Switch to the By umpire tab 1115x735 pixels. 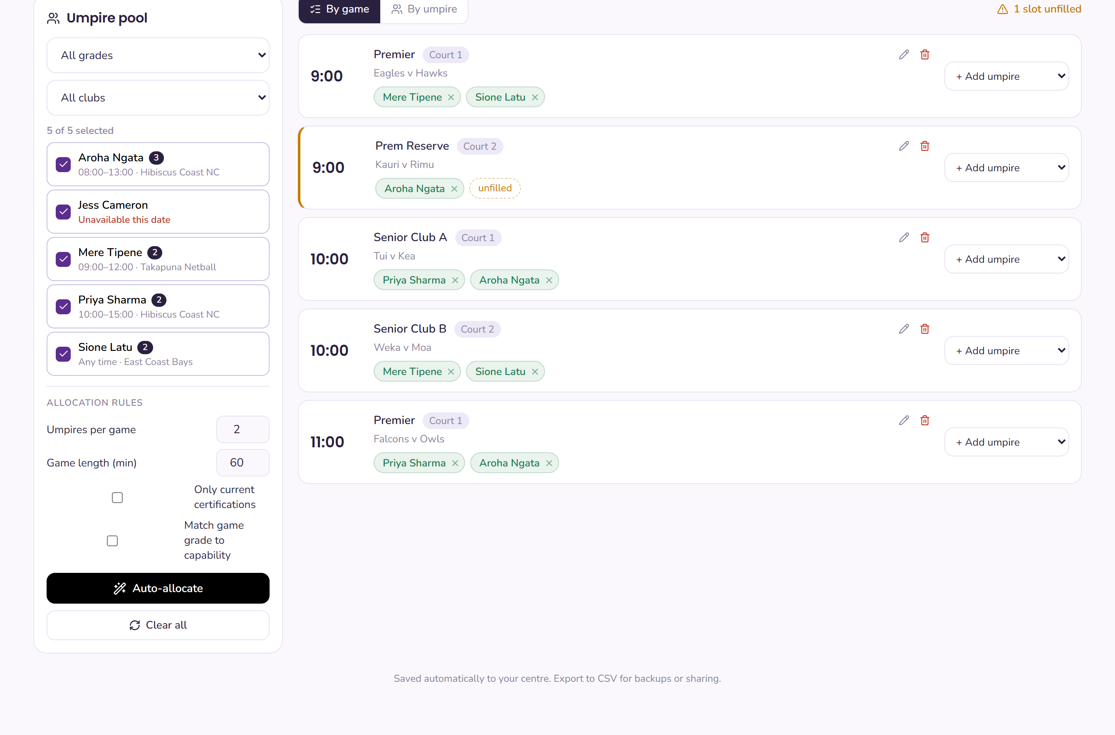(424, 10)
